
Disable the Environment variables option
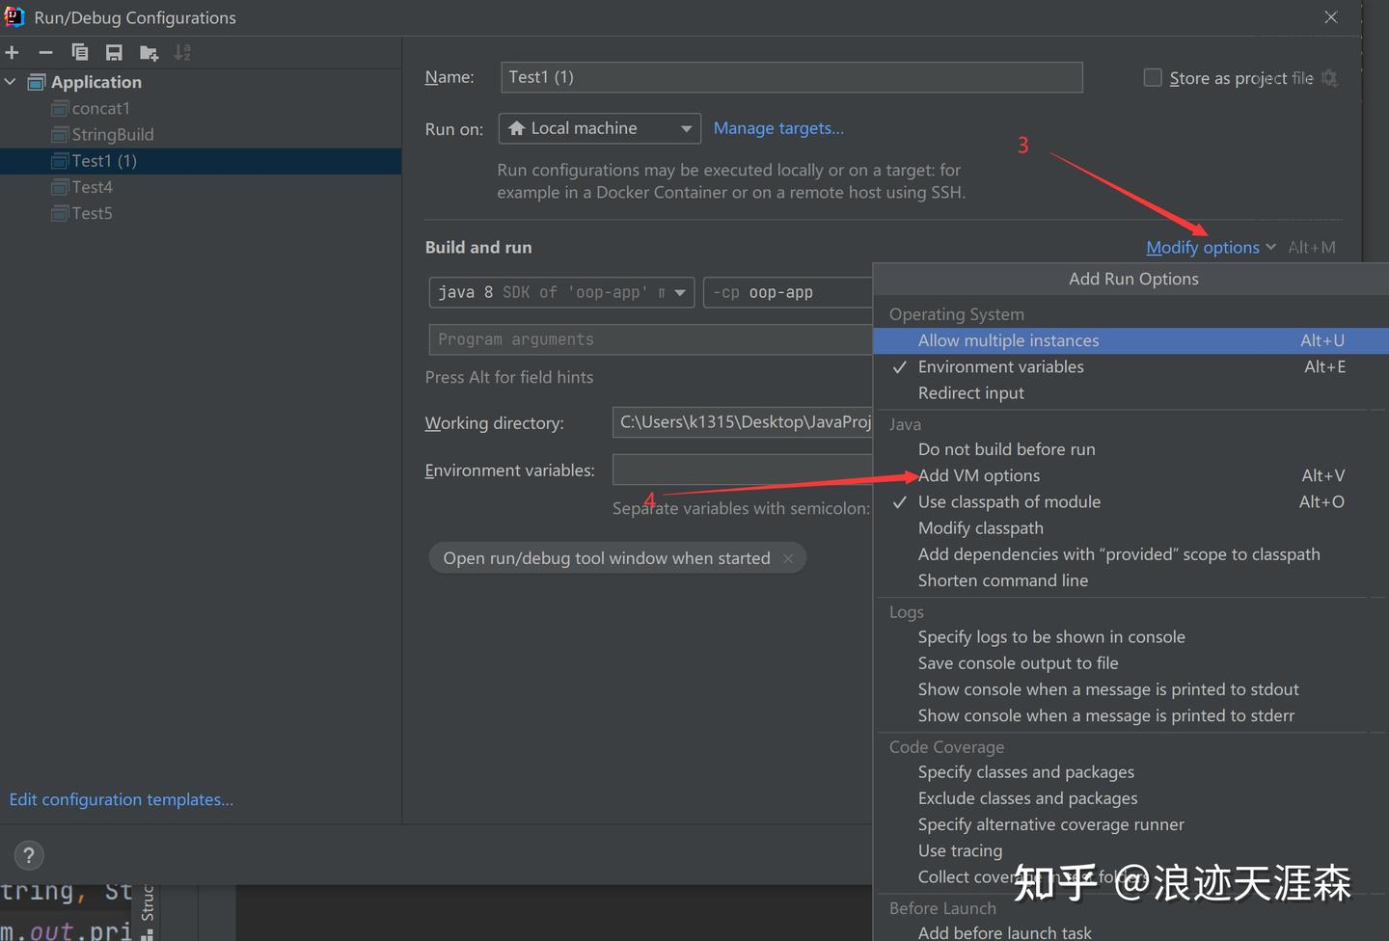[1001, 366]
